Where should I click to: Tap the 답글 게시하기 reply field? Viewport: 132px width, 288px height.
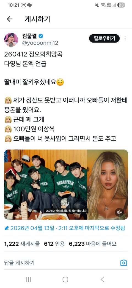(60, 263)
